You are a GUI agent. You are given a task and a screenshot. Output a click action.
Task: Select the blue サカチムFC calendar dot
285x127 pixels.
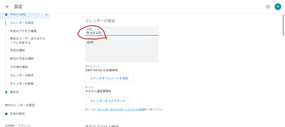(x=6, y=14)
